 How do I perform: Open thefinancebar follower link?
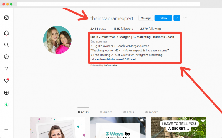(110, 65)
